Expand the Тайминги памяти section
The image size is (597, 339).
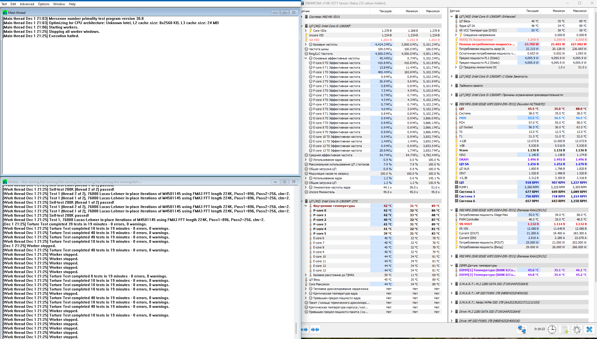(x=452, y=86)
